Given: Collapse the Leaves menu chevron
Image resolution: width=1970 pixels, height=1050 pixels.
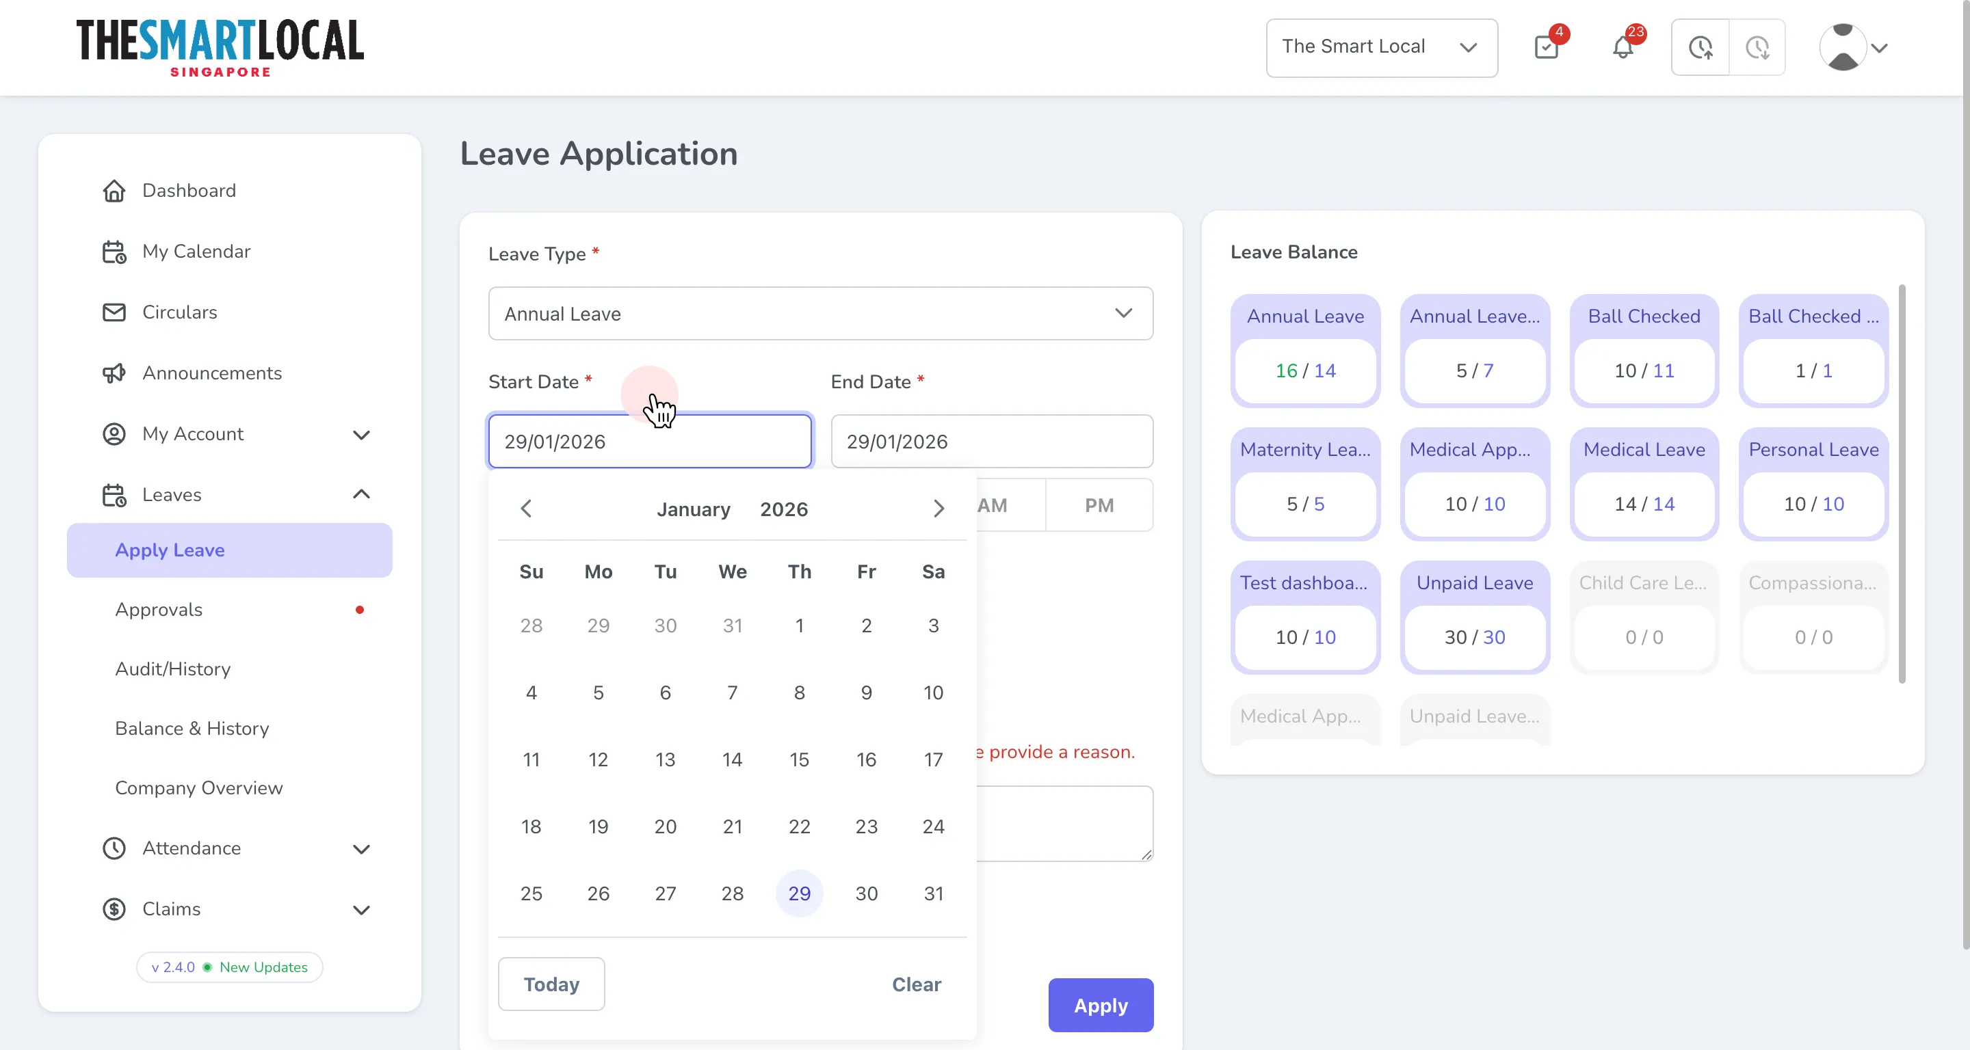Looking at the screenshot, I should (361, 494).
